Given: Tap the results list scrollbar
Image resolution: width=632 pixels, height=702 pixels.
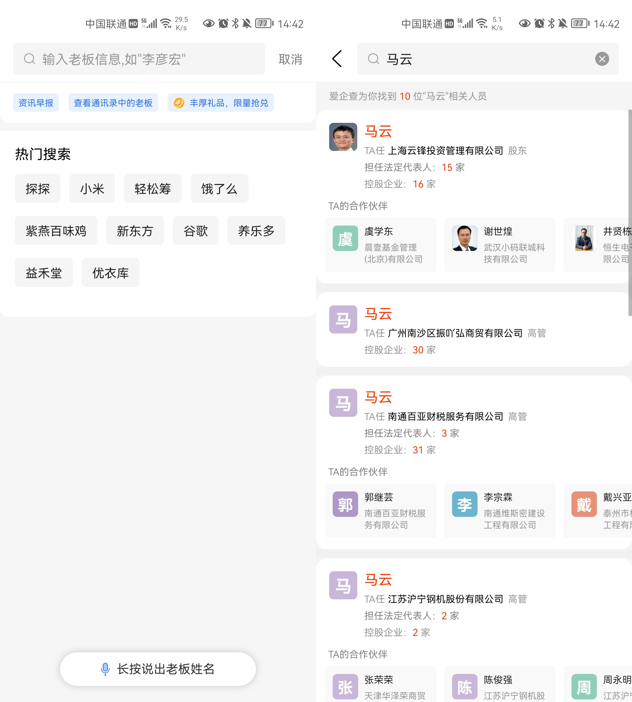Looking at the screenshot, I should point(630,213).
